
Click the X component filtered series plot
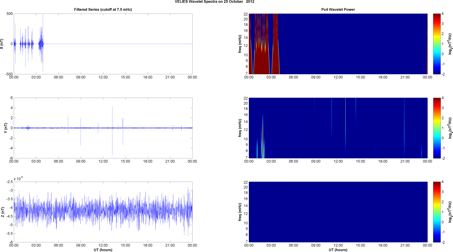(x=103, y=44)
